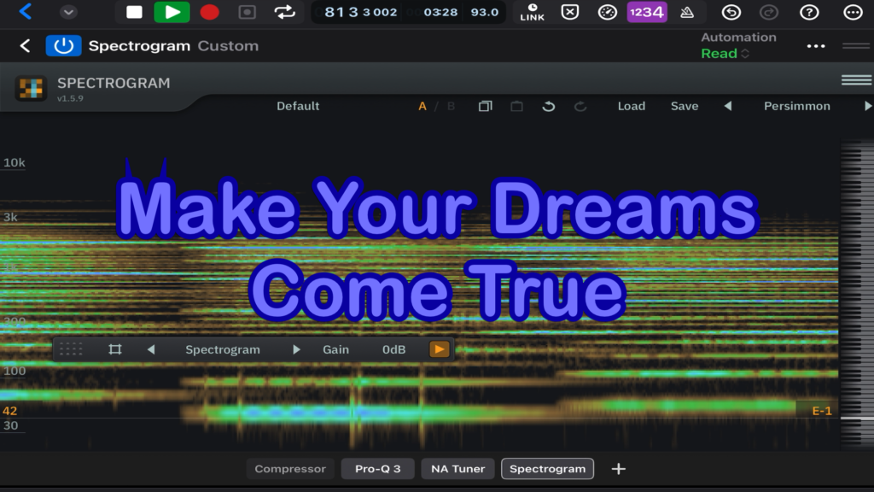Click the fullscreen frame icon in floating toolbar
Image resolution: width=874 pixels, height=492 pixels.
click(115, 349)
